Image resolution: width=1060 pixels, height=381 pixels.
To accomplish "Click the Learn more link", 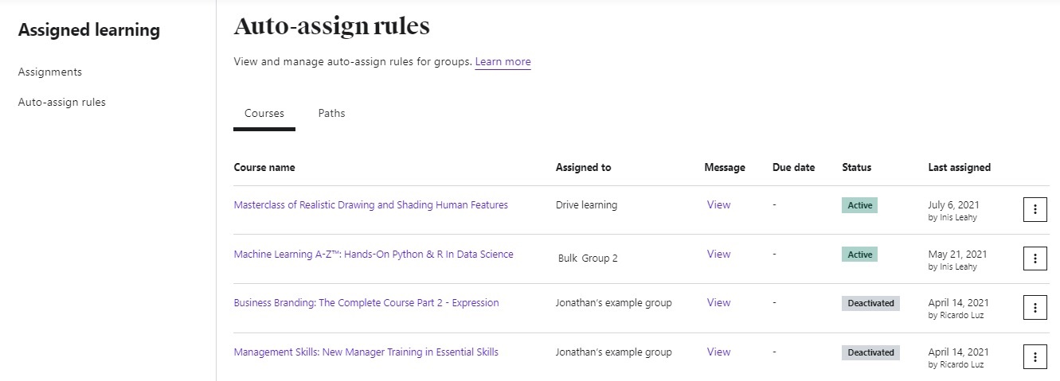I will coord(503,62).
